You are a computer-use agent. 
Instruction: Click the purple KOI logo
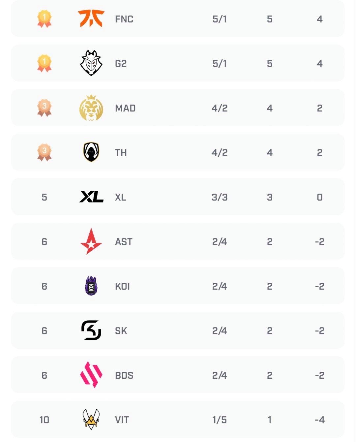click(91, 286)
